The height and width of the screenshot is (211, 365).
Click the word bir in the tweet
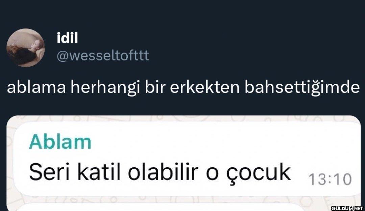pyautogui.click(x=155, y=87)
